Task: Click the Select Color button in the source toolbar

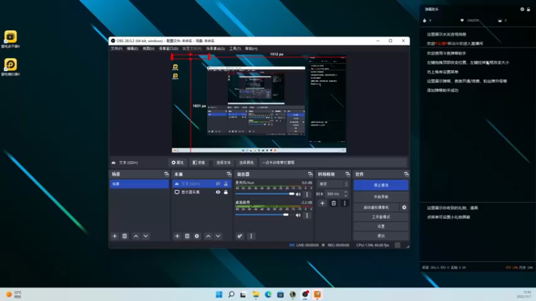Action: (x=246, y=163)
